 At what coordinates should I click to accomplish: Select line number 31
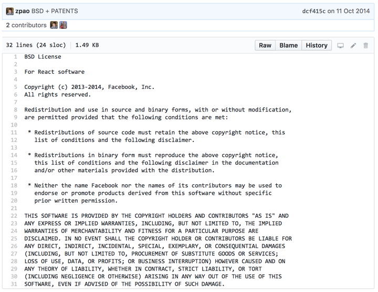click(14, 284)
